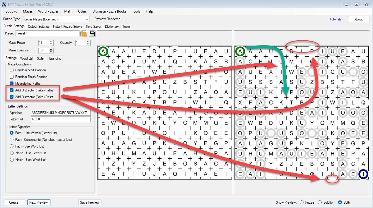The width and height of the screenshot is (373, 208).
Task: Click the Next Preview button
Action: pyautogui.click(x=39, y=202)
